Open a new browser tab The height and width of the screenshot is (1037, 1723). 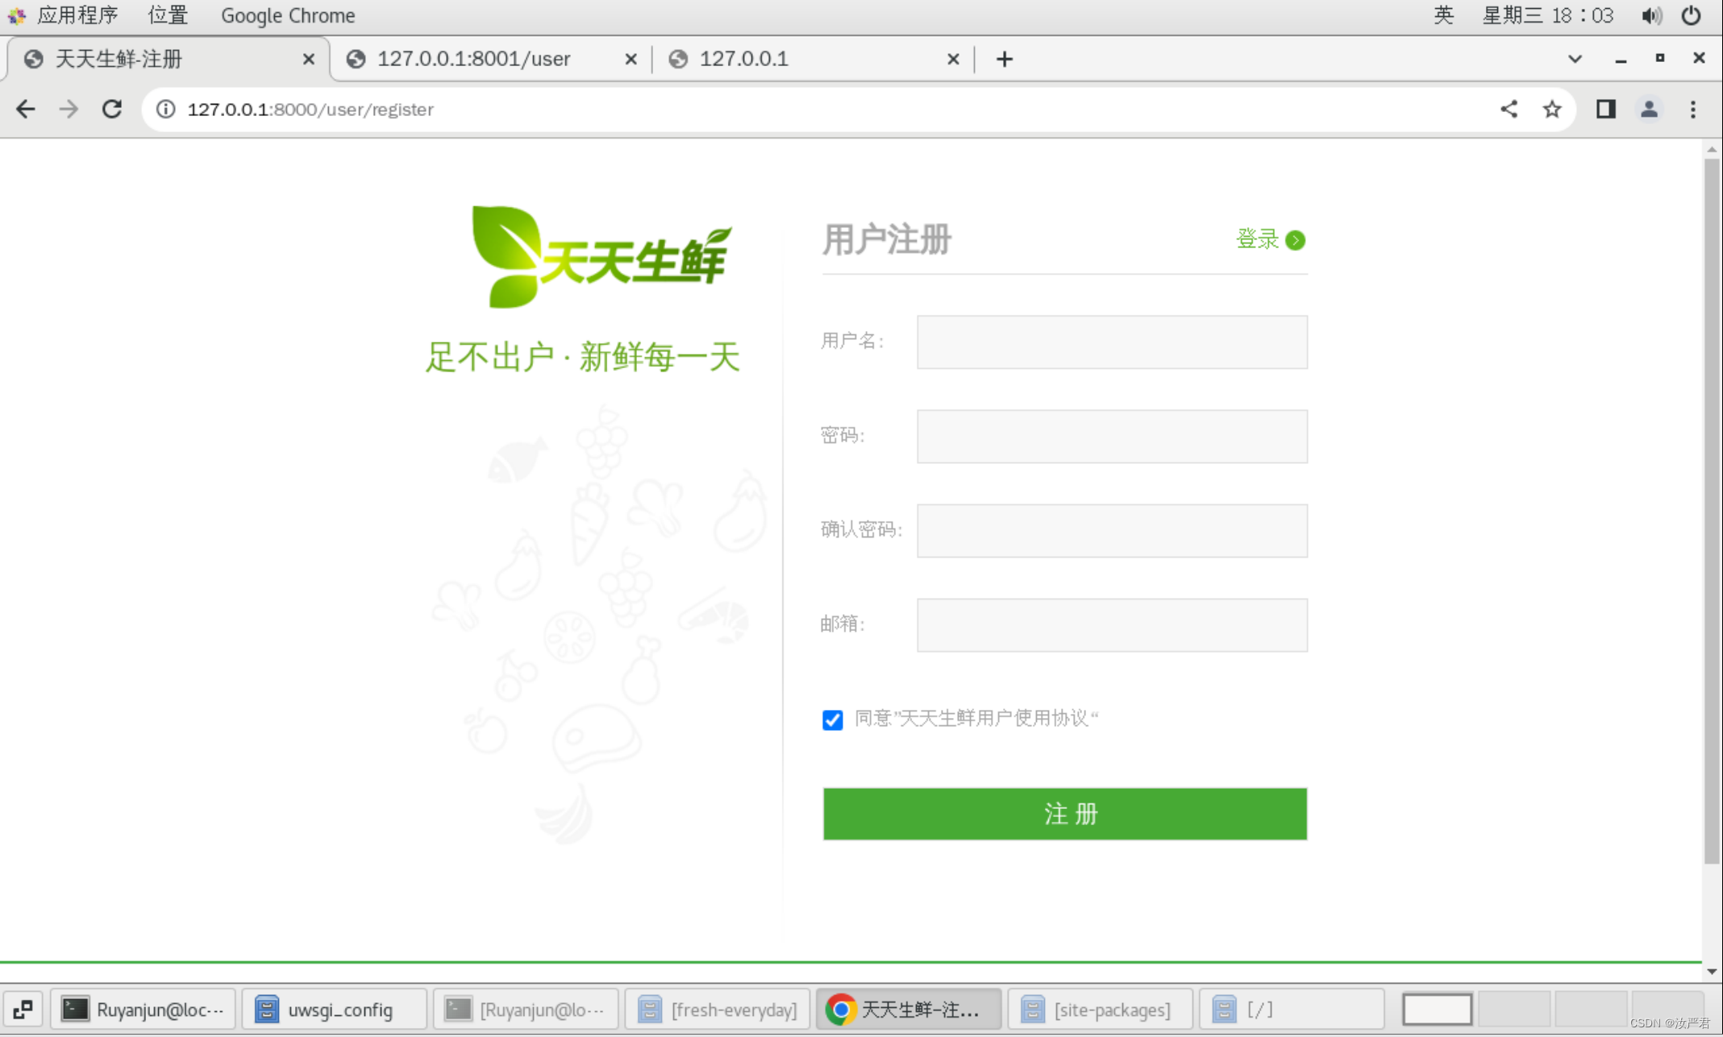point(1004,59)
